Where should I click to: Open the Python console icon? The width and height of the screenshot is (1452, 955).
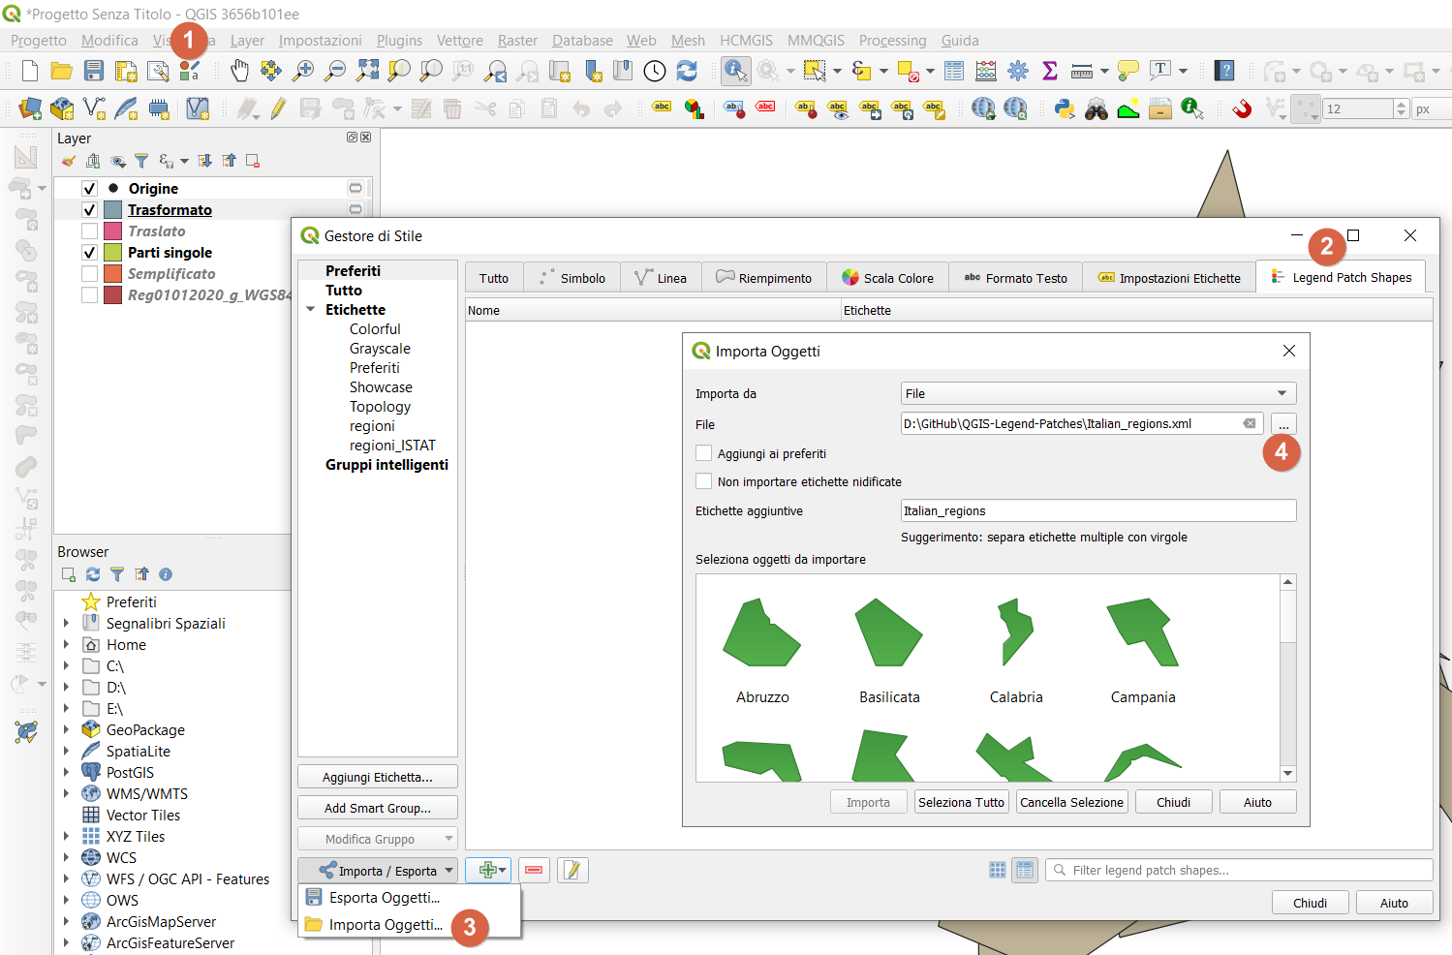pos(1065,109)
